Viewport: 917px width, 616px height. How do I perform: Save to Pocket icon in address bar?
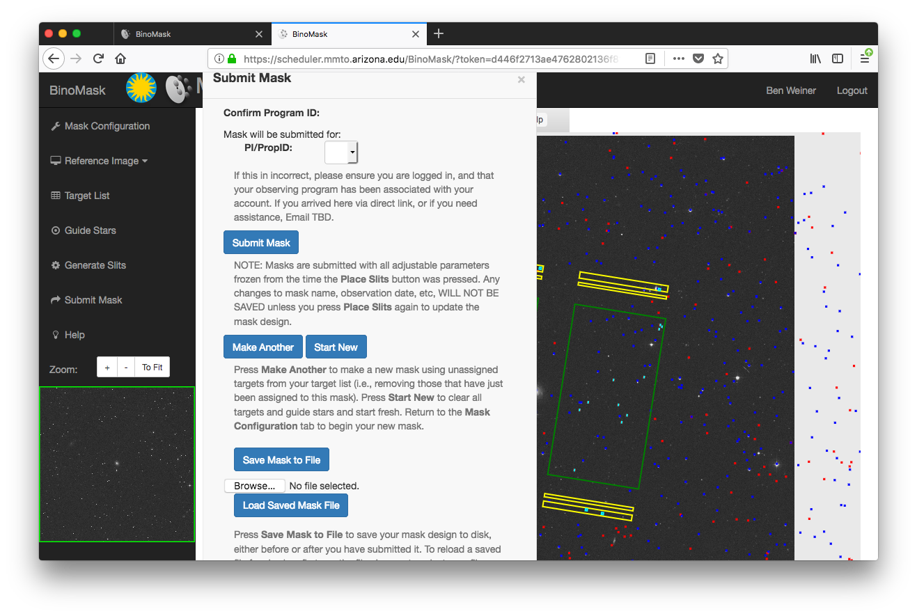[698, 58]
